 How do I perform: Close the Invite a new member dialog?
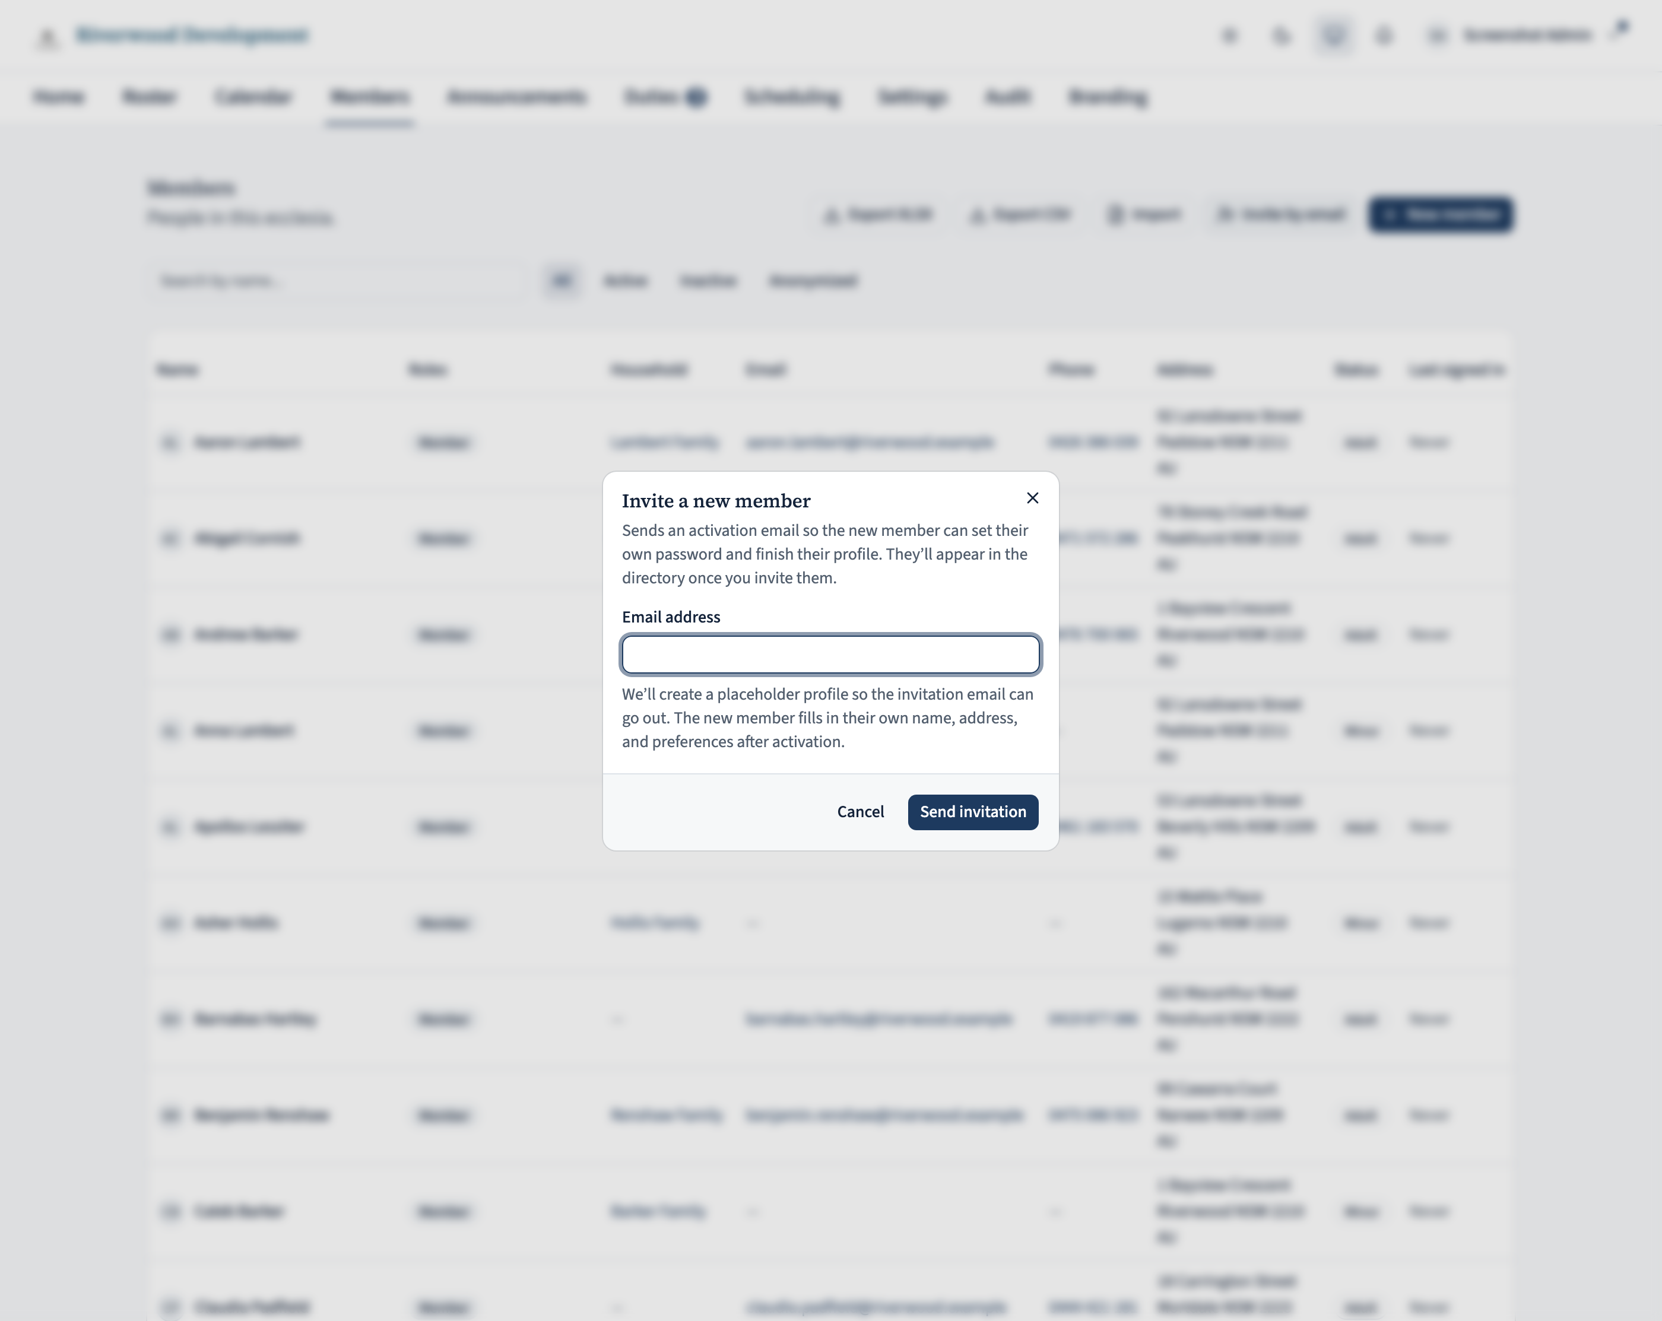(1032, 498)
